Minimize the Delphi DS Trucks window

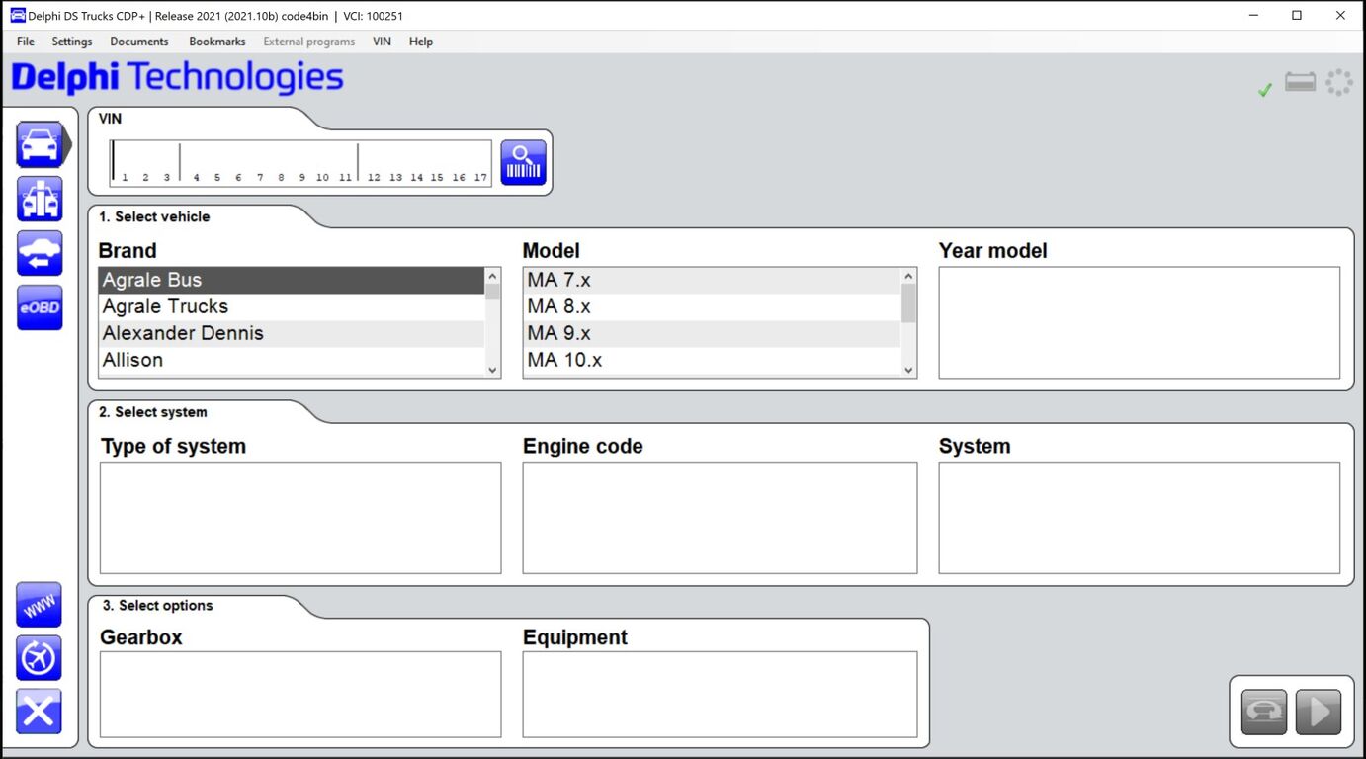coord(1251,15)
